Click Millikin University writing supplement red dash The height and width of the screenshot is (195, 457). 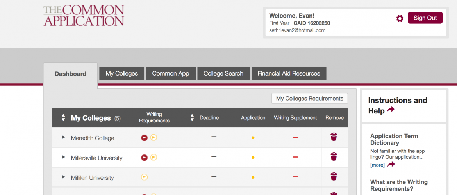coord(295,177)
